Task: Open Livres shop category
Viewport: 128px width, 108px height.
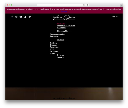Action: (52, 53)
